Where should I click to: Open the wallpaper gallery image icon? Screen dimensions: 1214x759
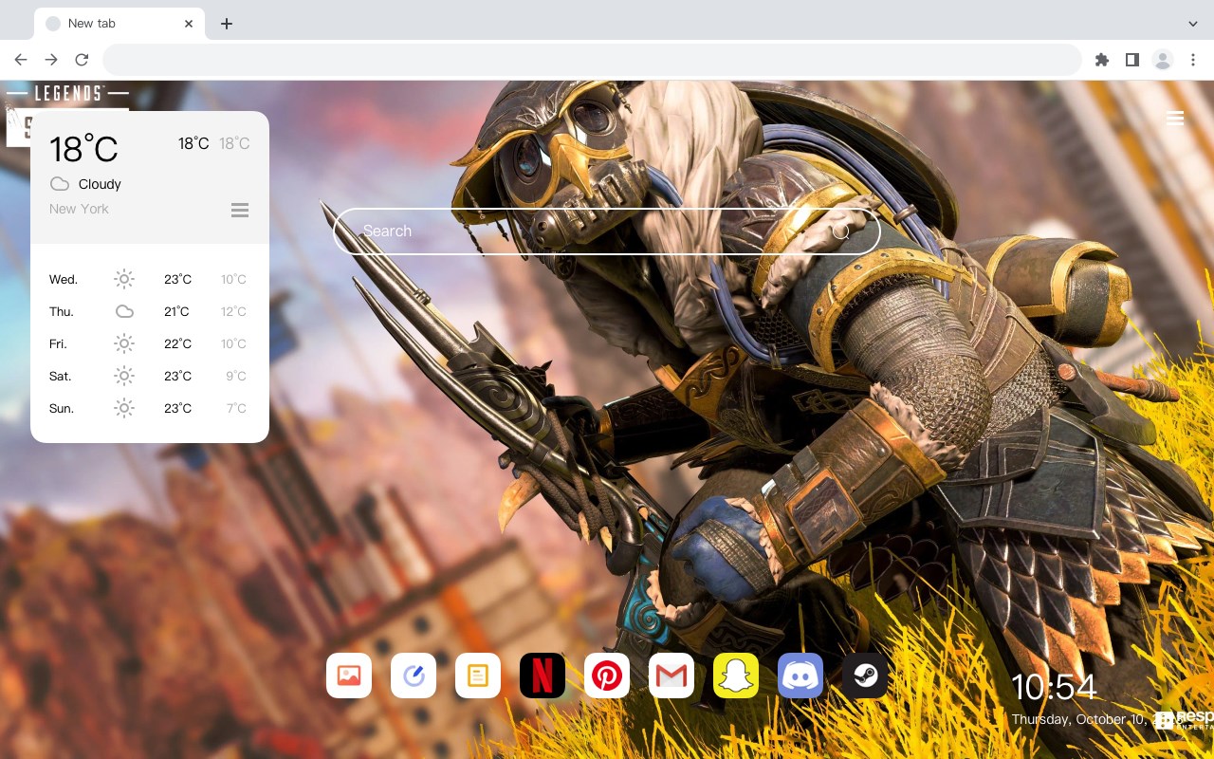pos(349,676)
